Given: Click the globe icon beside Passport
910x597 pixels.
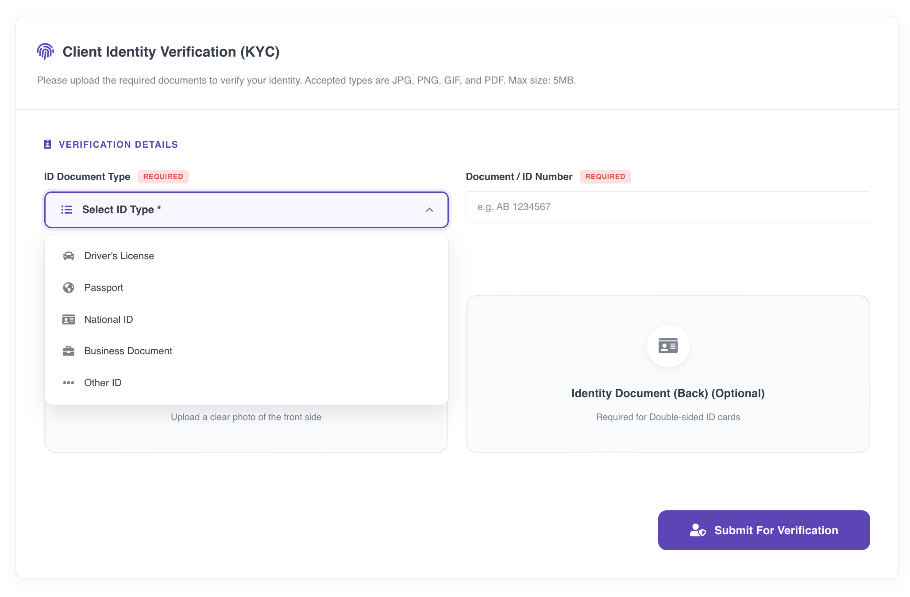Looking at the screenshot, I should click(x=69, y=287).
